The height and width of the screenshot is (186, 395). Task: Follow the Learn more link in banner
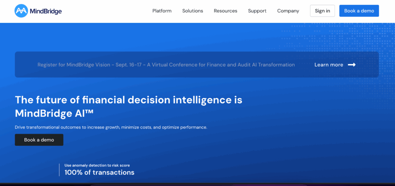pos(329,65)
